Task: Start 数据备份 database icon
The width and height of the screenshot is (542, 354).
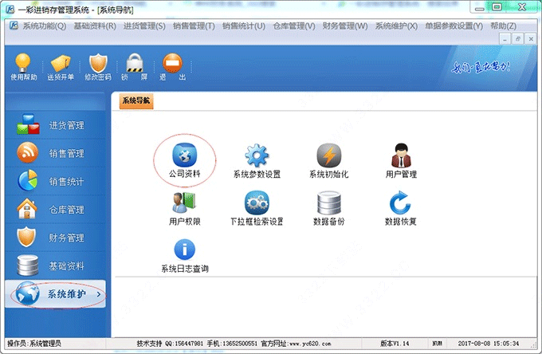Action: (328, 203)
